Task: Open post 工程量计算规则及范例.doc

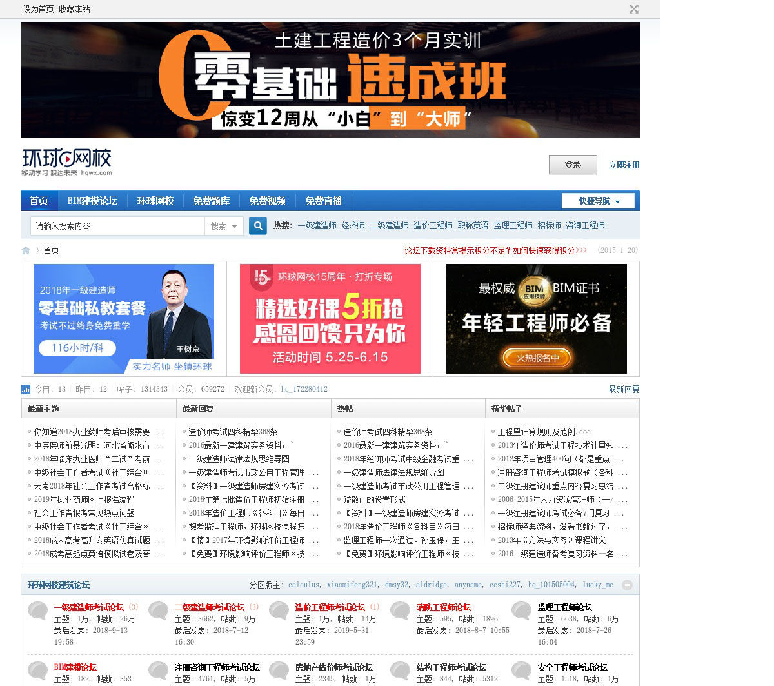Action: pyautogui.click(x=544, y=432)
